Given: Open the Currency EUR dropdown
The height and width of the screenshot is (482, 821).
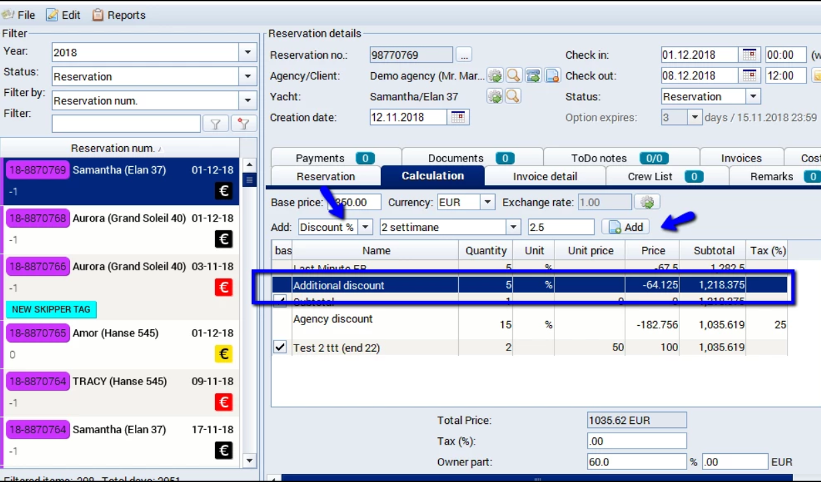Looking at the screenshot, I should point(488,202).
